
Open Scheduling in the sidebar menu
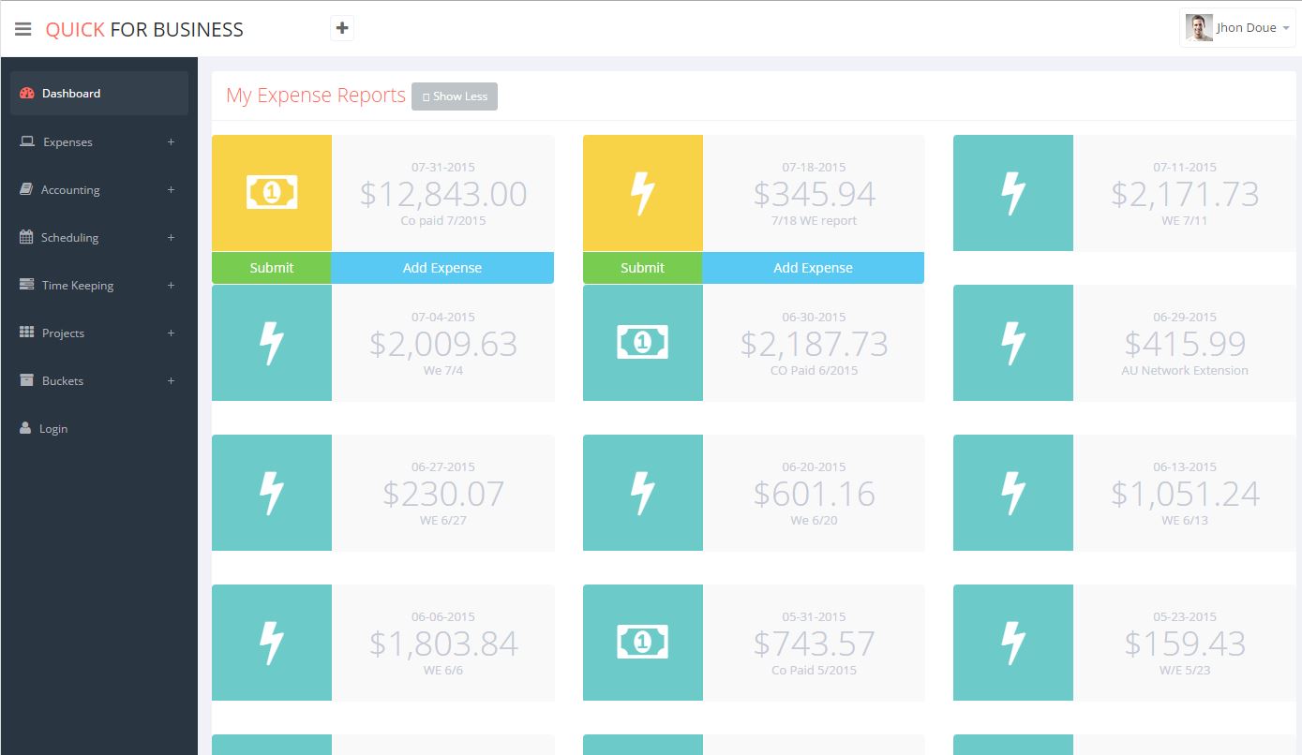69,238
